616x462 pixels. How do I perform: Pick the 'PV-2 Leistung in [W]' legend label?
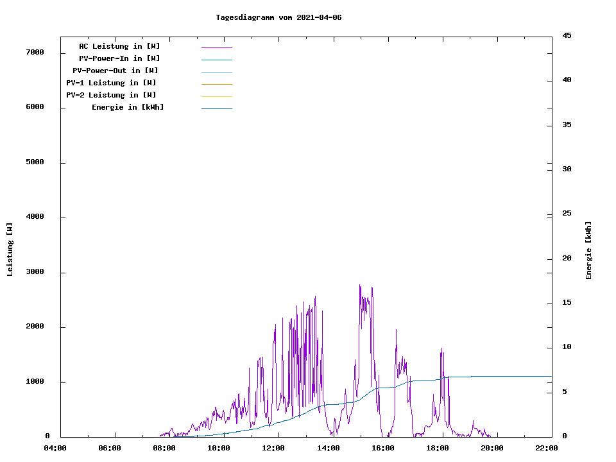(111, 95)
